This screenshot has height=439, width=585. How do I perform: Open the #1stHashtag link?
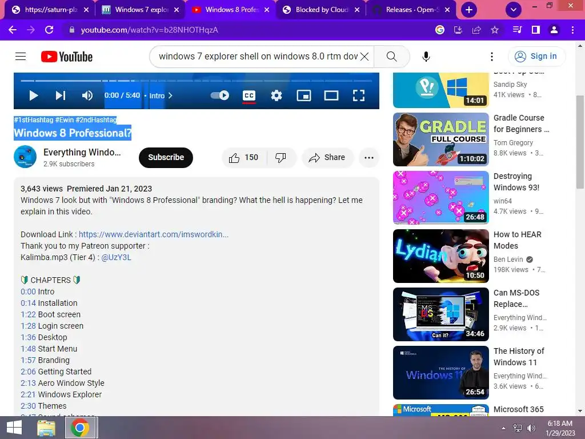click(34, 120)
